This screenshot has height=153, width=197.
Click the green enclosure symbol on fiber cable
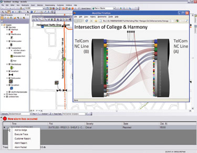[x=65, y=59]
